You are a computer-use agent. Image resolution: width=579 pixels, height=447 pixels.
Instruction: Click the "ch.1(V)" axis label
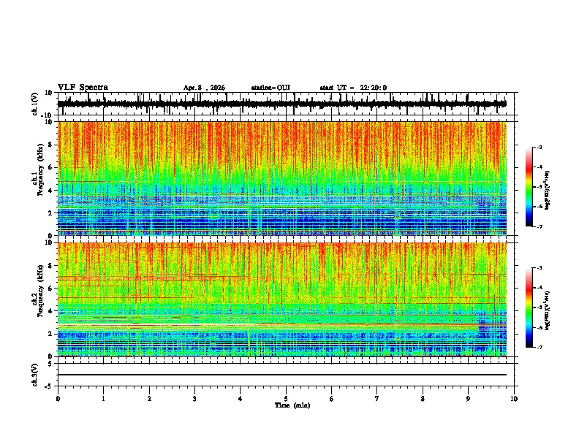coord(35,104)
